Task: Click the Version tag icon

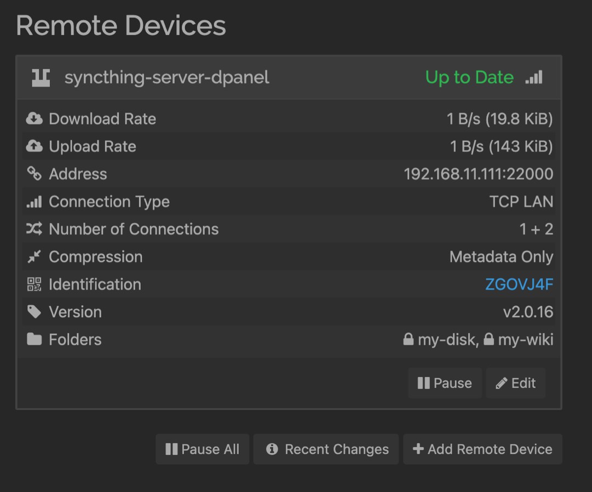Action: pyautogui.click(x=34, y=312)
